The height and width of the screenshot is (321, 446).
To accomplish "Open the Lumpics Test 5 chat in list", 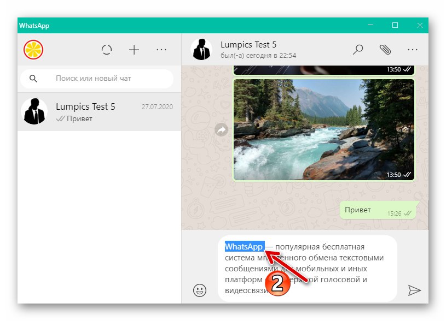I will (x=99, y=112).
